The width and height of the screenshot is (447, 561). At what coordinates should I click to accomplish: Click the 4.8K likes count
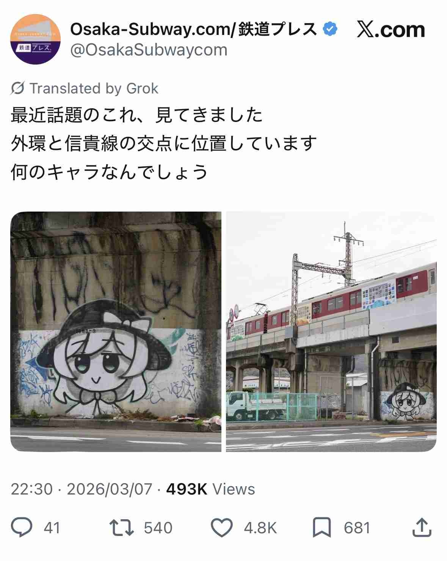[260, 528]
